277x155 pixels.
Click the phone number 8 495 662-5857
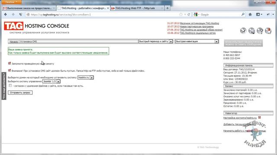pyautogui.click(x=232, y=55)
